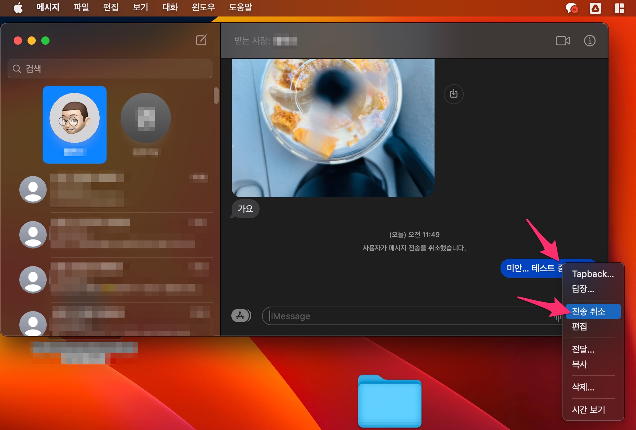636x430 pixels.
Task: Open the 윈도우 menu
Action: [203, 8]
